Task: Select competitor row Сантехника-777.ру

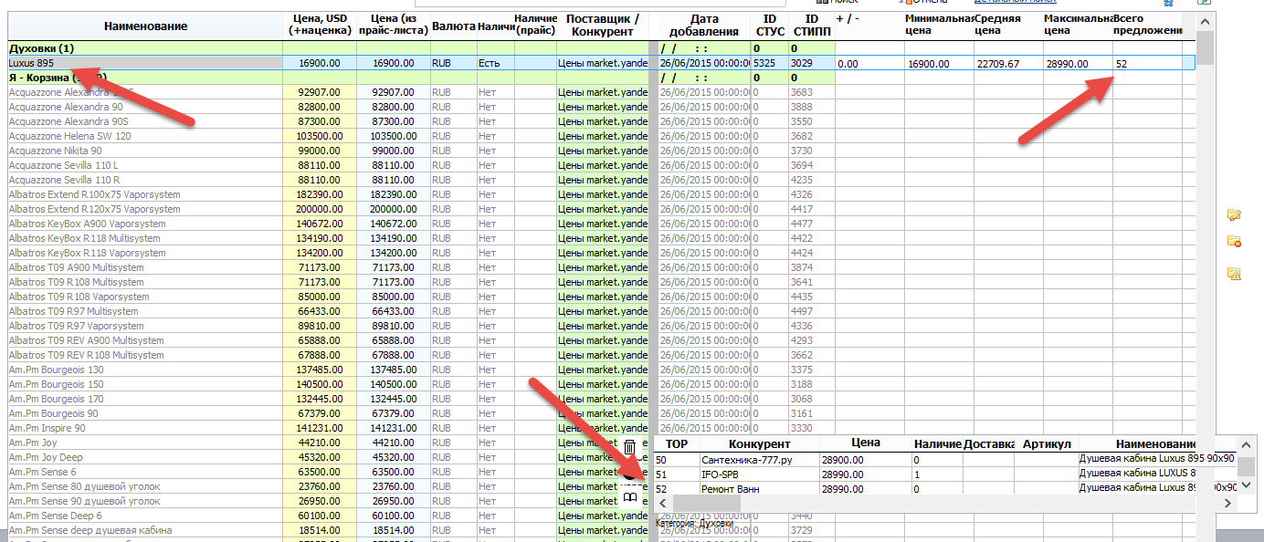Action: point(944,460)
